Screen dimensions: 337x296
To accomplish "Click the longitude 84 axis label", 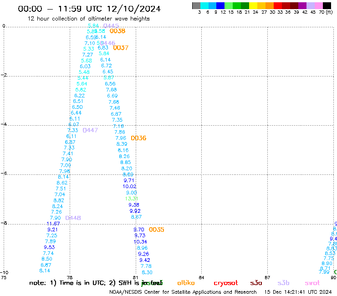I will coord(201,277).
